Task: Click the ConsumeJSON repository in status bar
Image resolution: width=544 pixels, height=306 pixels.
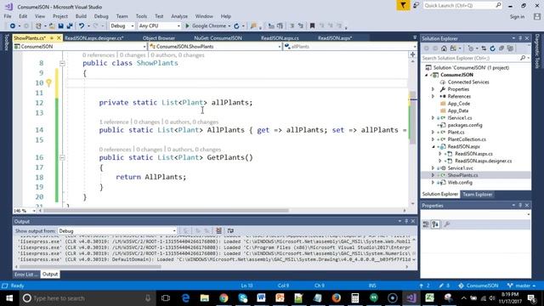Action: (x=479, y=286)
